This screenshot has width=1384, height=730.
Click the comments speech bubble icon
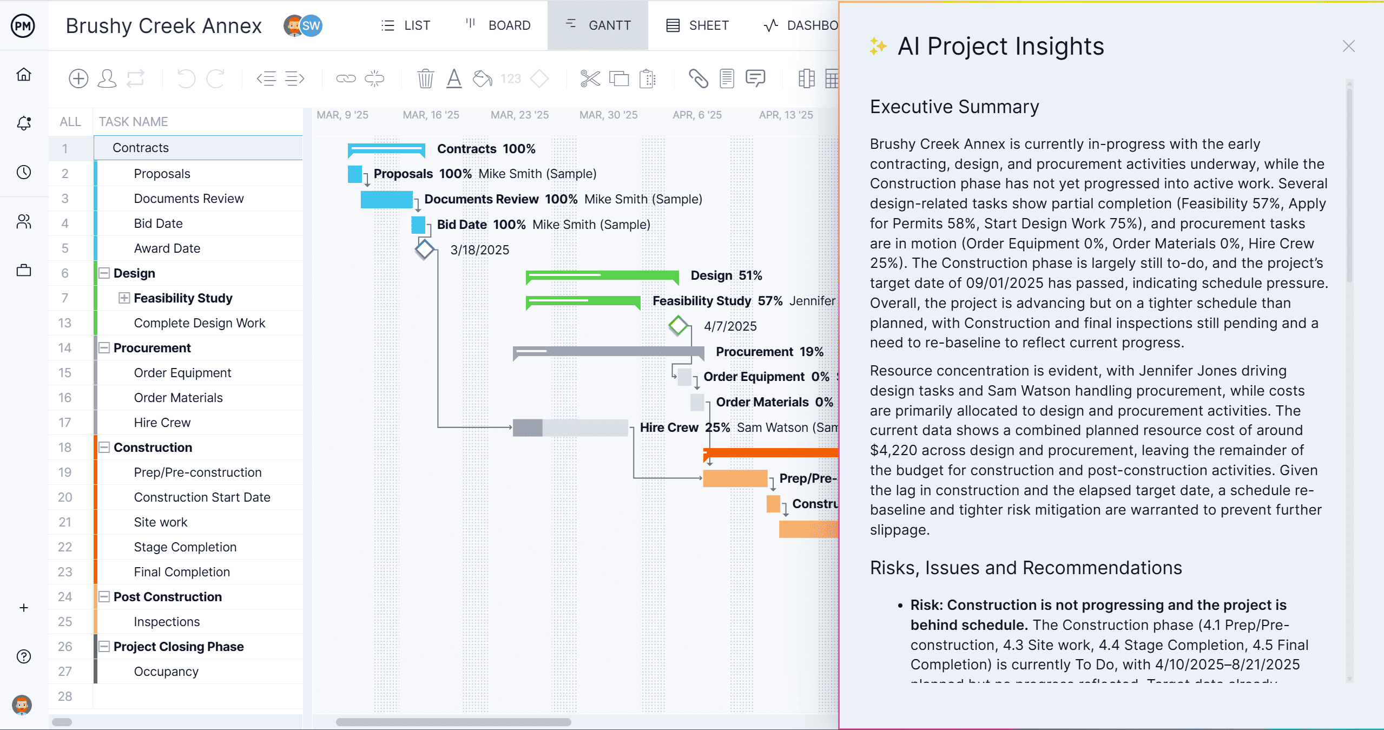[755, 79]
